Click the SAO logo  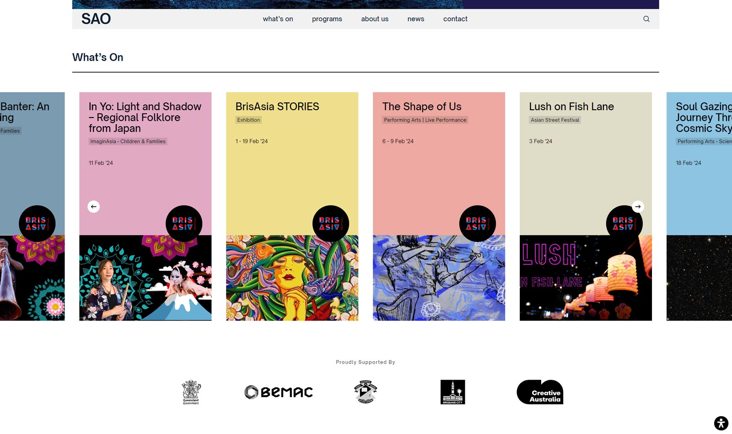(96, 19)
